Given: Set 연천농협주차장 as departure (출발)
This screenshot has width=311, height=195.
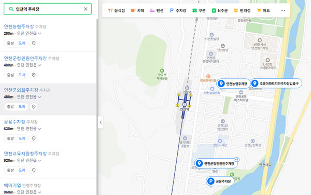Looking at the screenshot, I should pos(10,43).
